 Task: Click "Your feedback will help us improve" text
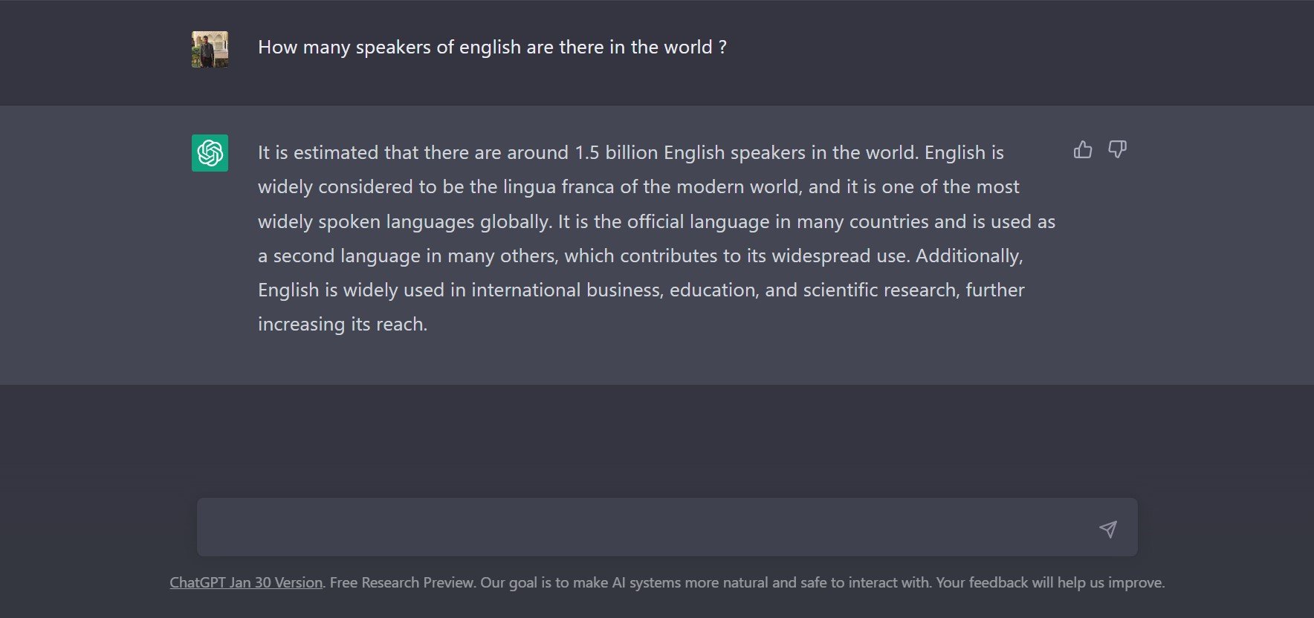[1049, 583]
